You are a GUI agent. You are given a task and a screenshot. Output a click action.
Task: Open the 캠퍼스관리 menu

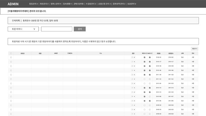[x=56, y=4]
